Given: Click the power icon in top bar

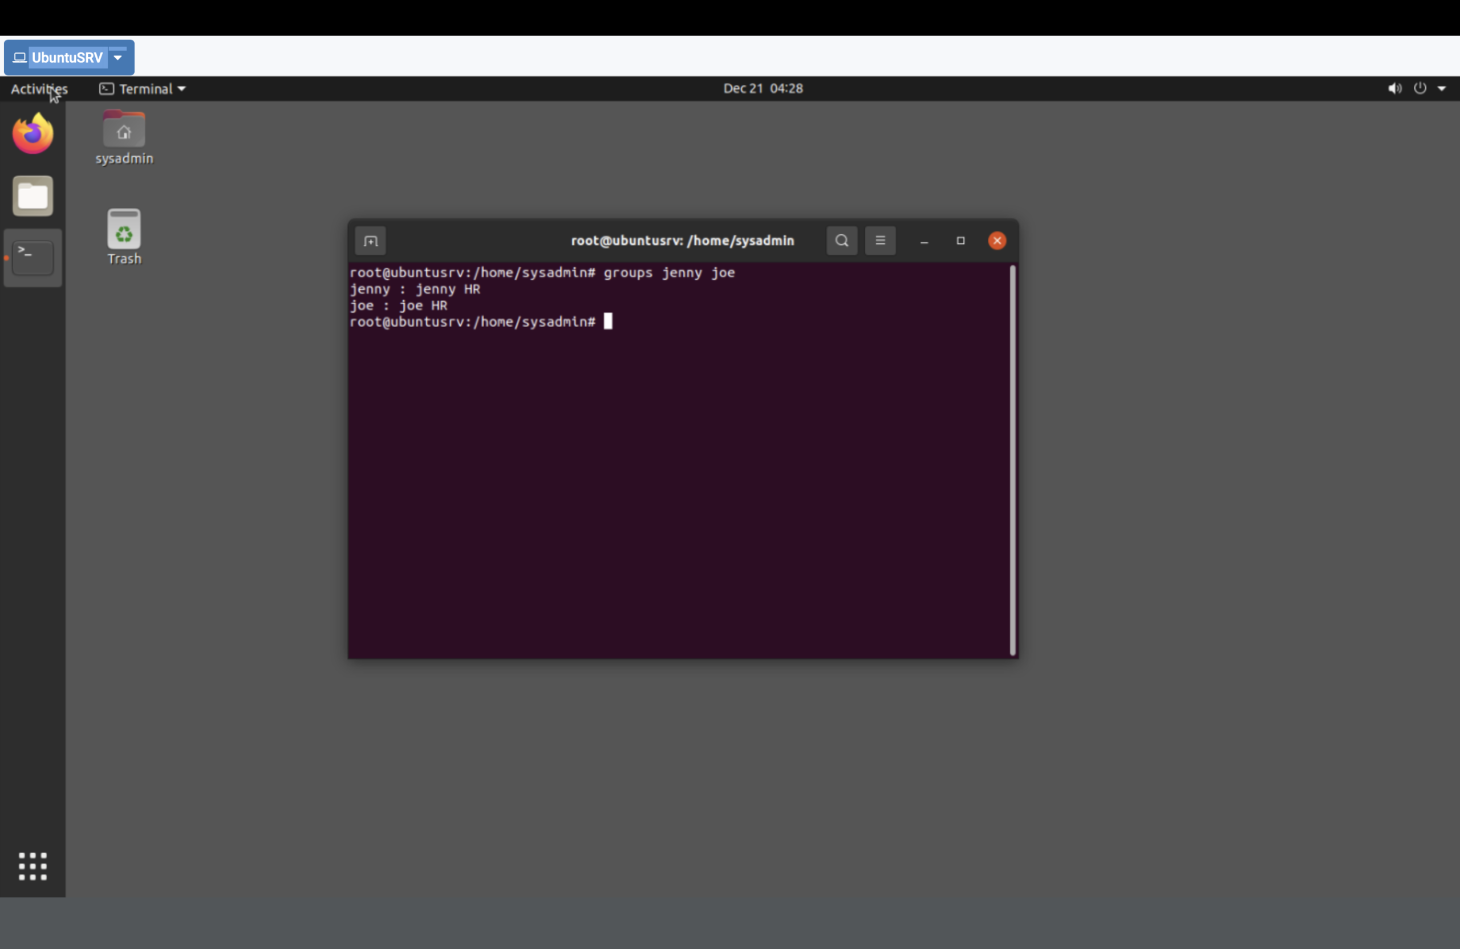Looking at the screenshot, I should 1420,89.
